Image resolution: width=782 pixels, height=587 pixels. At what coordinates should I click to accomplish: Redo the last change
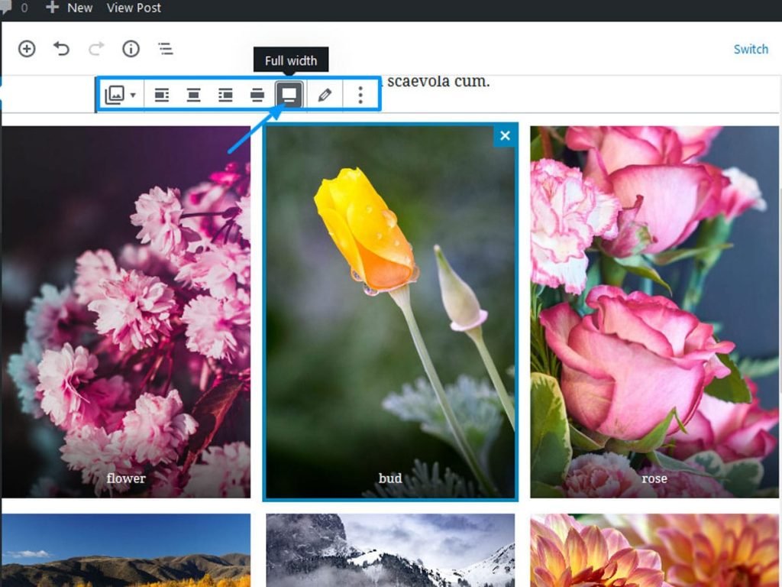click(95, 48)
